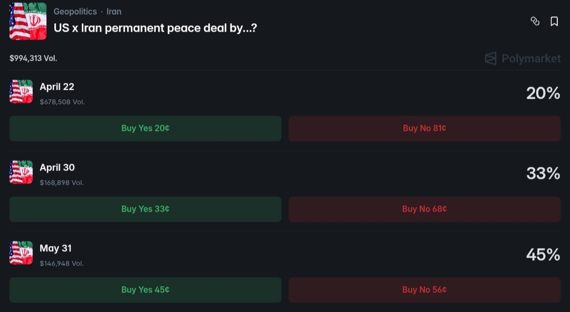The height and width of the screenshot is (312, 570).
Task: Click the market title text
Action: (155, 28)
